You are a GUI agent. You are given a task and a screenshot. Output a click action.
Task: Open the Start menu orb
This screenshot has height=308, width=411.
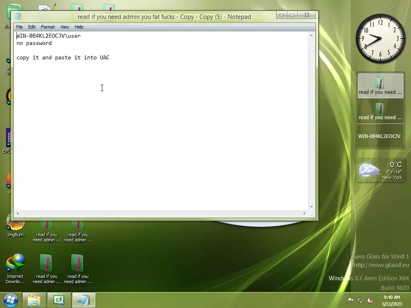(x=11, y=300)
